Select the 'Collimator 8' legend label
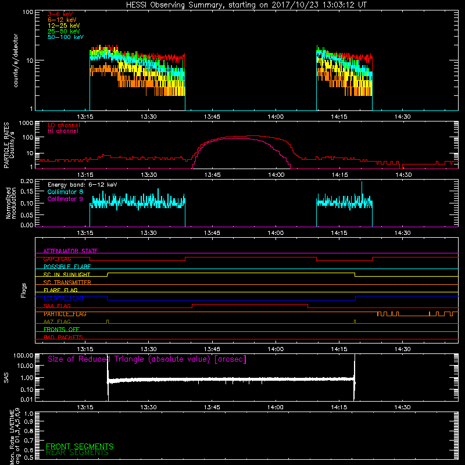This screenshot has width=465, height=465. pos(65,192)
